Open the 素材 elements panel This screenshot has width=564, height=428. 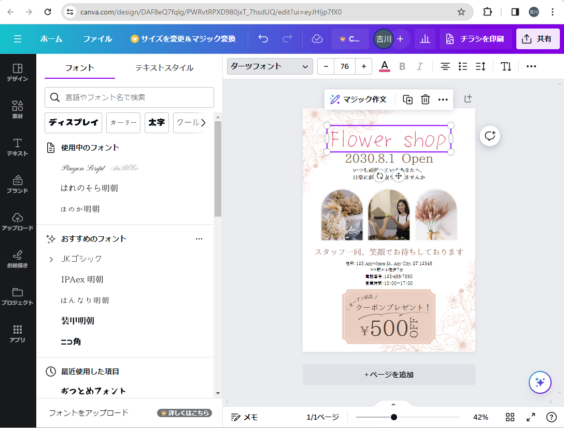[x=18, y=110]
